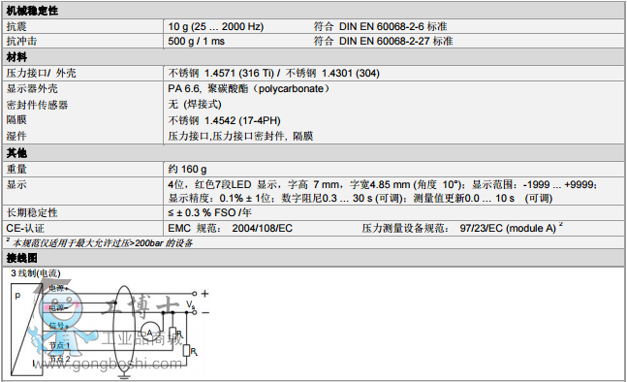
Task: Click the positive terminal plus sign
Action: tap(204, 294)
